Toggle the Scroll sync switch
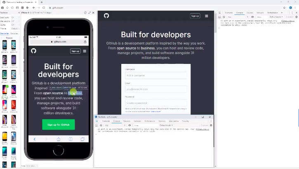299x169 pixels. tap(15, 17)
